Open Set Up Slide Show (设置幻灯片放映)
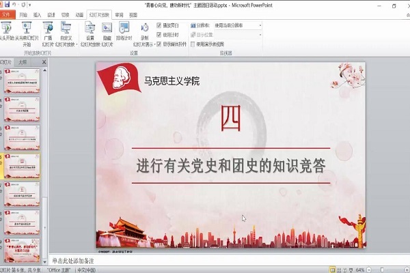 click(x=90, y=34)
